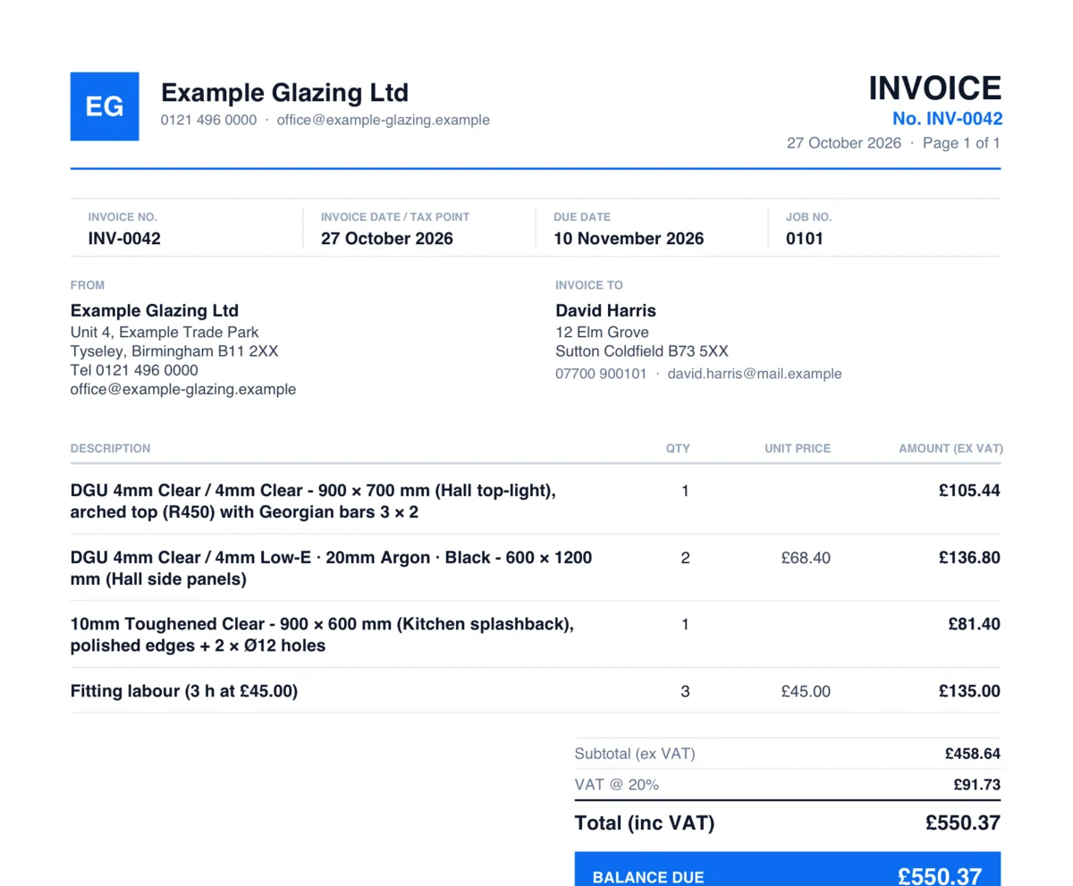Click subtotal value £458.64

point(973,754)
